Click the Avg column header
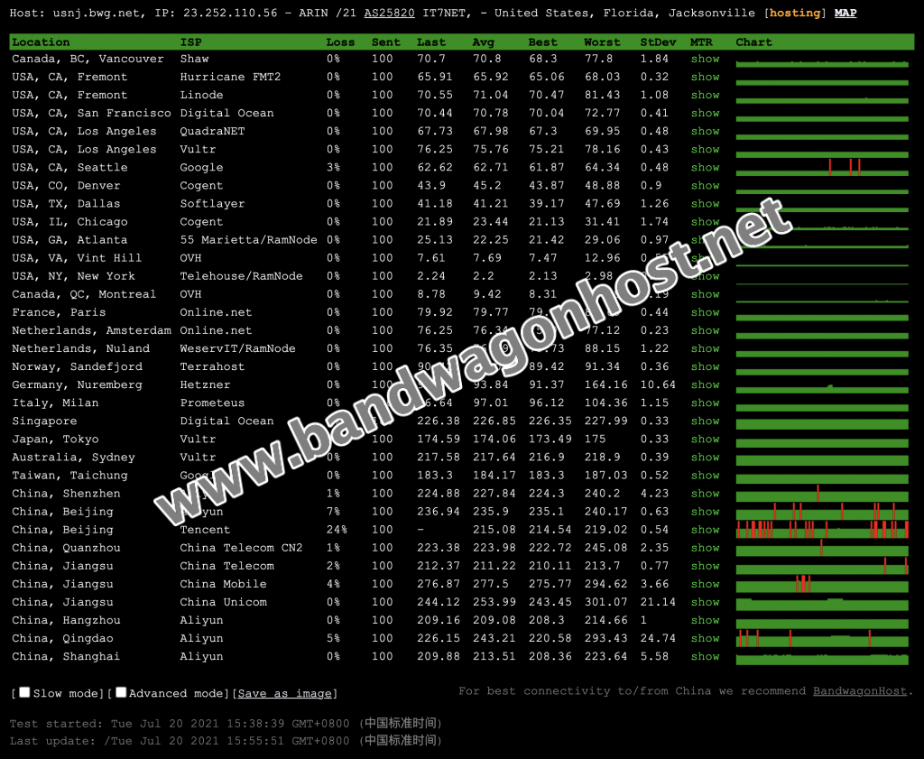The image size is (924, 759). tap(484, 42)
